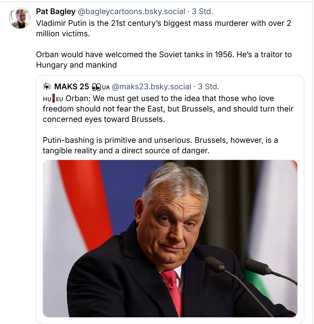314x324 pixels.
Task: Click the text about Putin's 2 million victims
Action: 163,28
